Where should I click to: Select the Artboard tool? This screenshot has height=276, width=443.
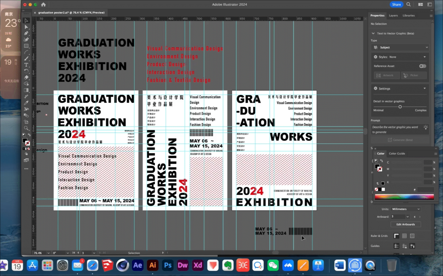(26, 122)
